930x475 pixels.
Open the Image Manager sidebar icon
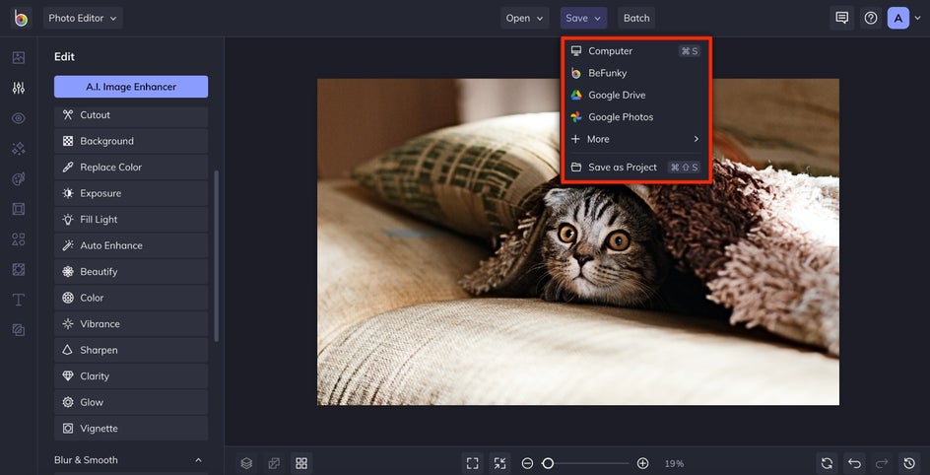(19, 57)
